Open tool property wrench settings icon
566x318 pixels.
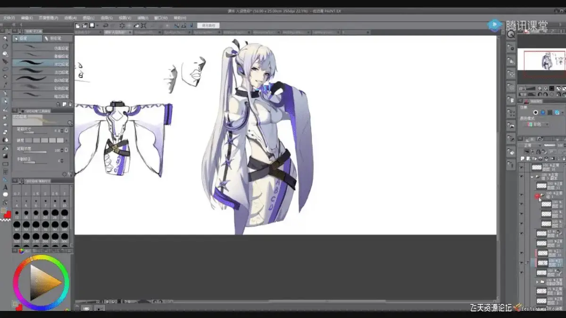tap(70, 174)
